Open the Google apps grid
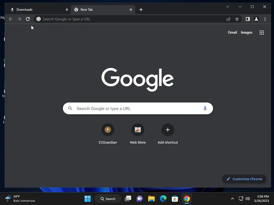This screenshot has width=274, height=205. tap(262, 33)
